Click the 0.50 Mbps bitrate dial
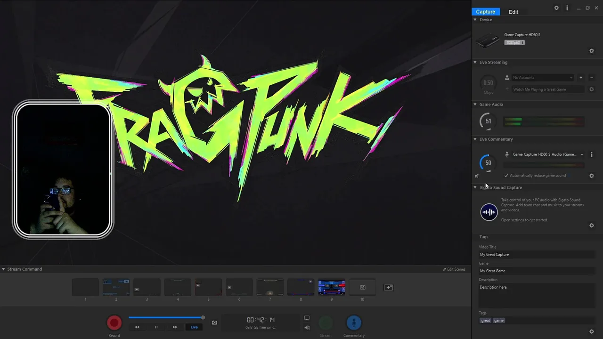Screen dimensions: 603x339 pos(488,83)
